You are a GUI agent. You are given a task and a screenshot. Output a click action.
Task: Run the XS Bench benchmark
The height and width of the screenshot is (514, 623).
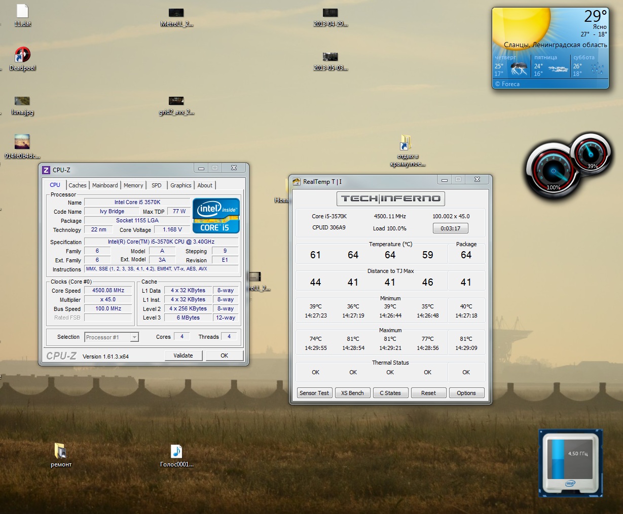(352, 393)
